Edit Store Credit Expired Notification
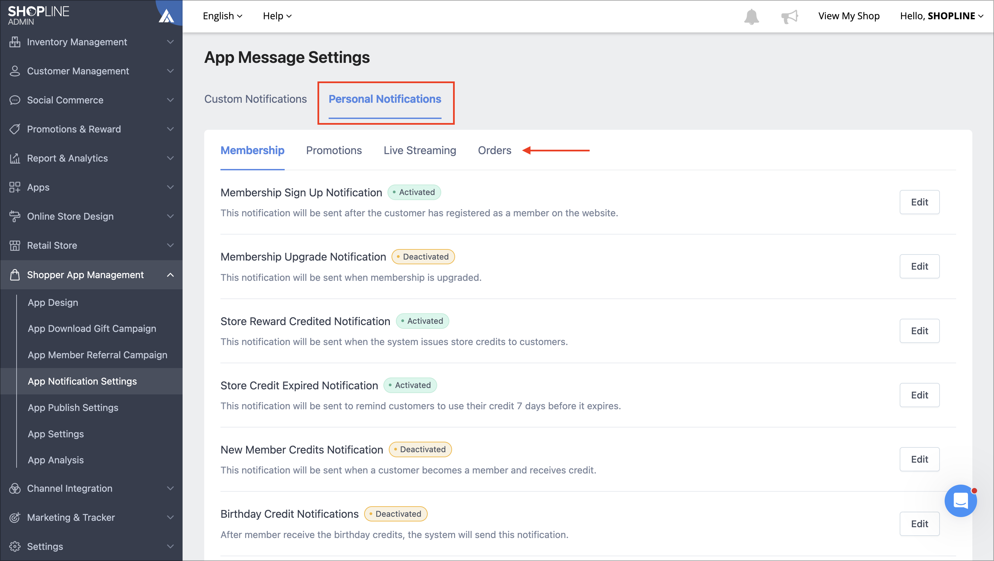 point(920,395)
